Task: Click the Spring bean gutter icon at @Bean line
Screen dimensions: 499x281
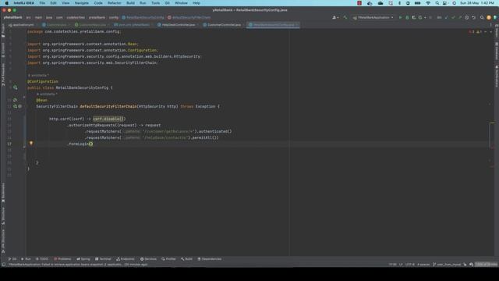Action: 15,100
